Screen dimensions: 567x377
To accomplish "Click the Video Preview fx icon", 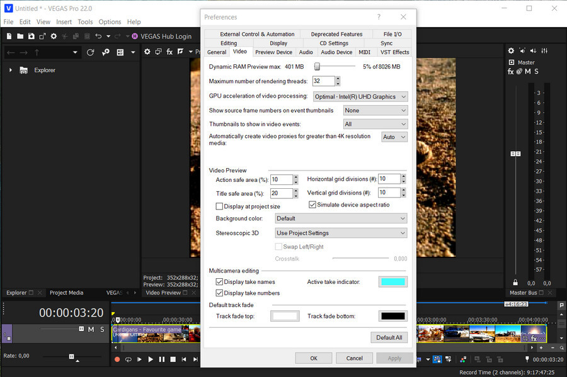I will [x=169, y=52].
